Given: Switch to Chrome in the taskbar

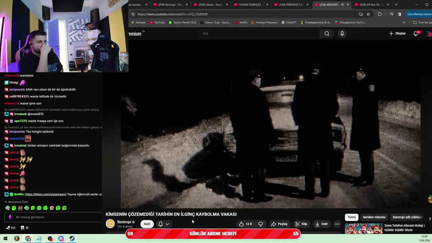Looking at the screenshot, I should pyautogui.click(x=28, y=239).
